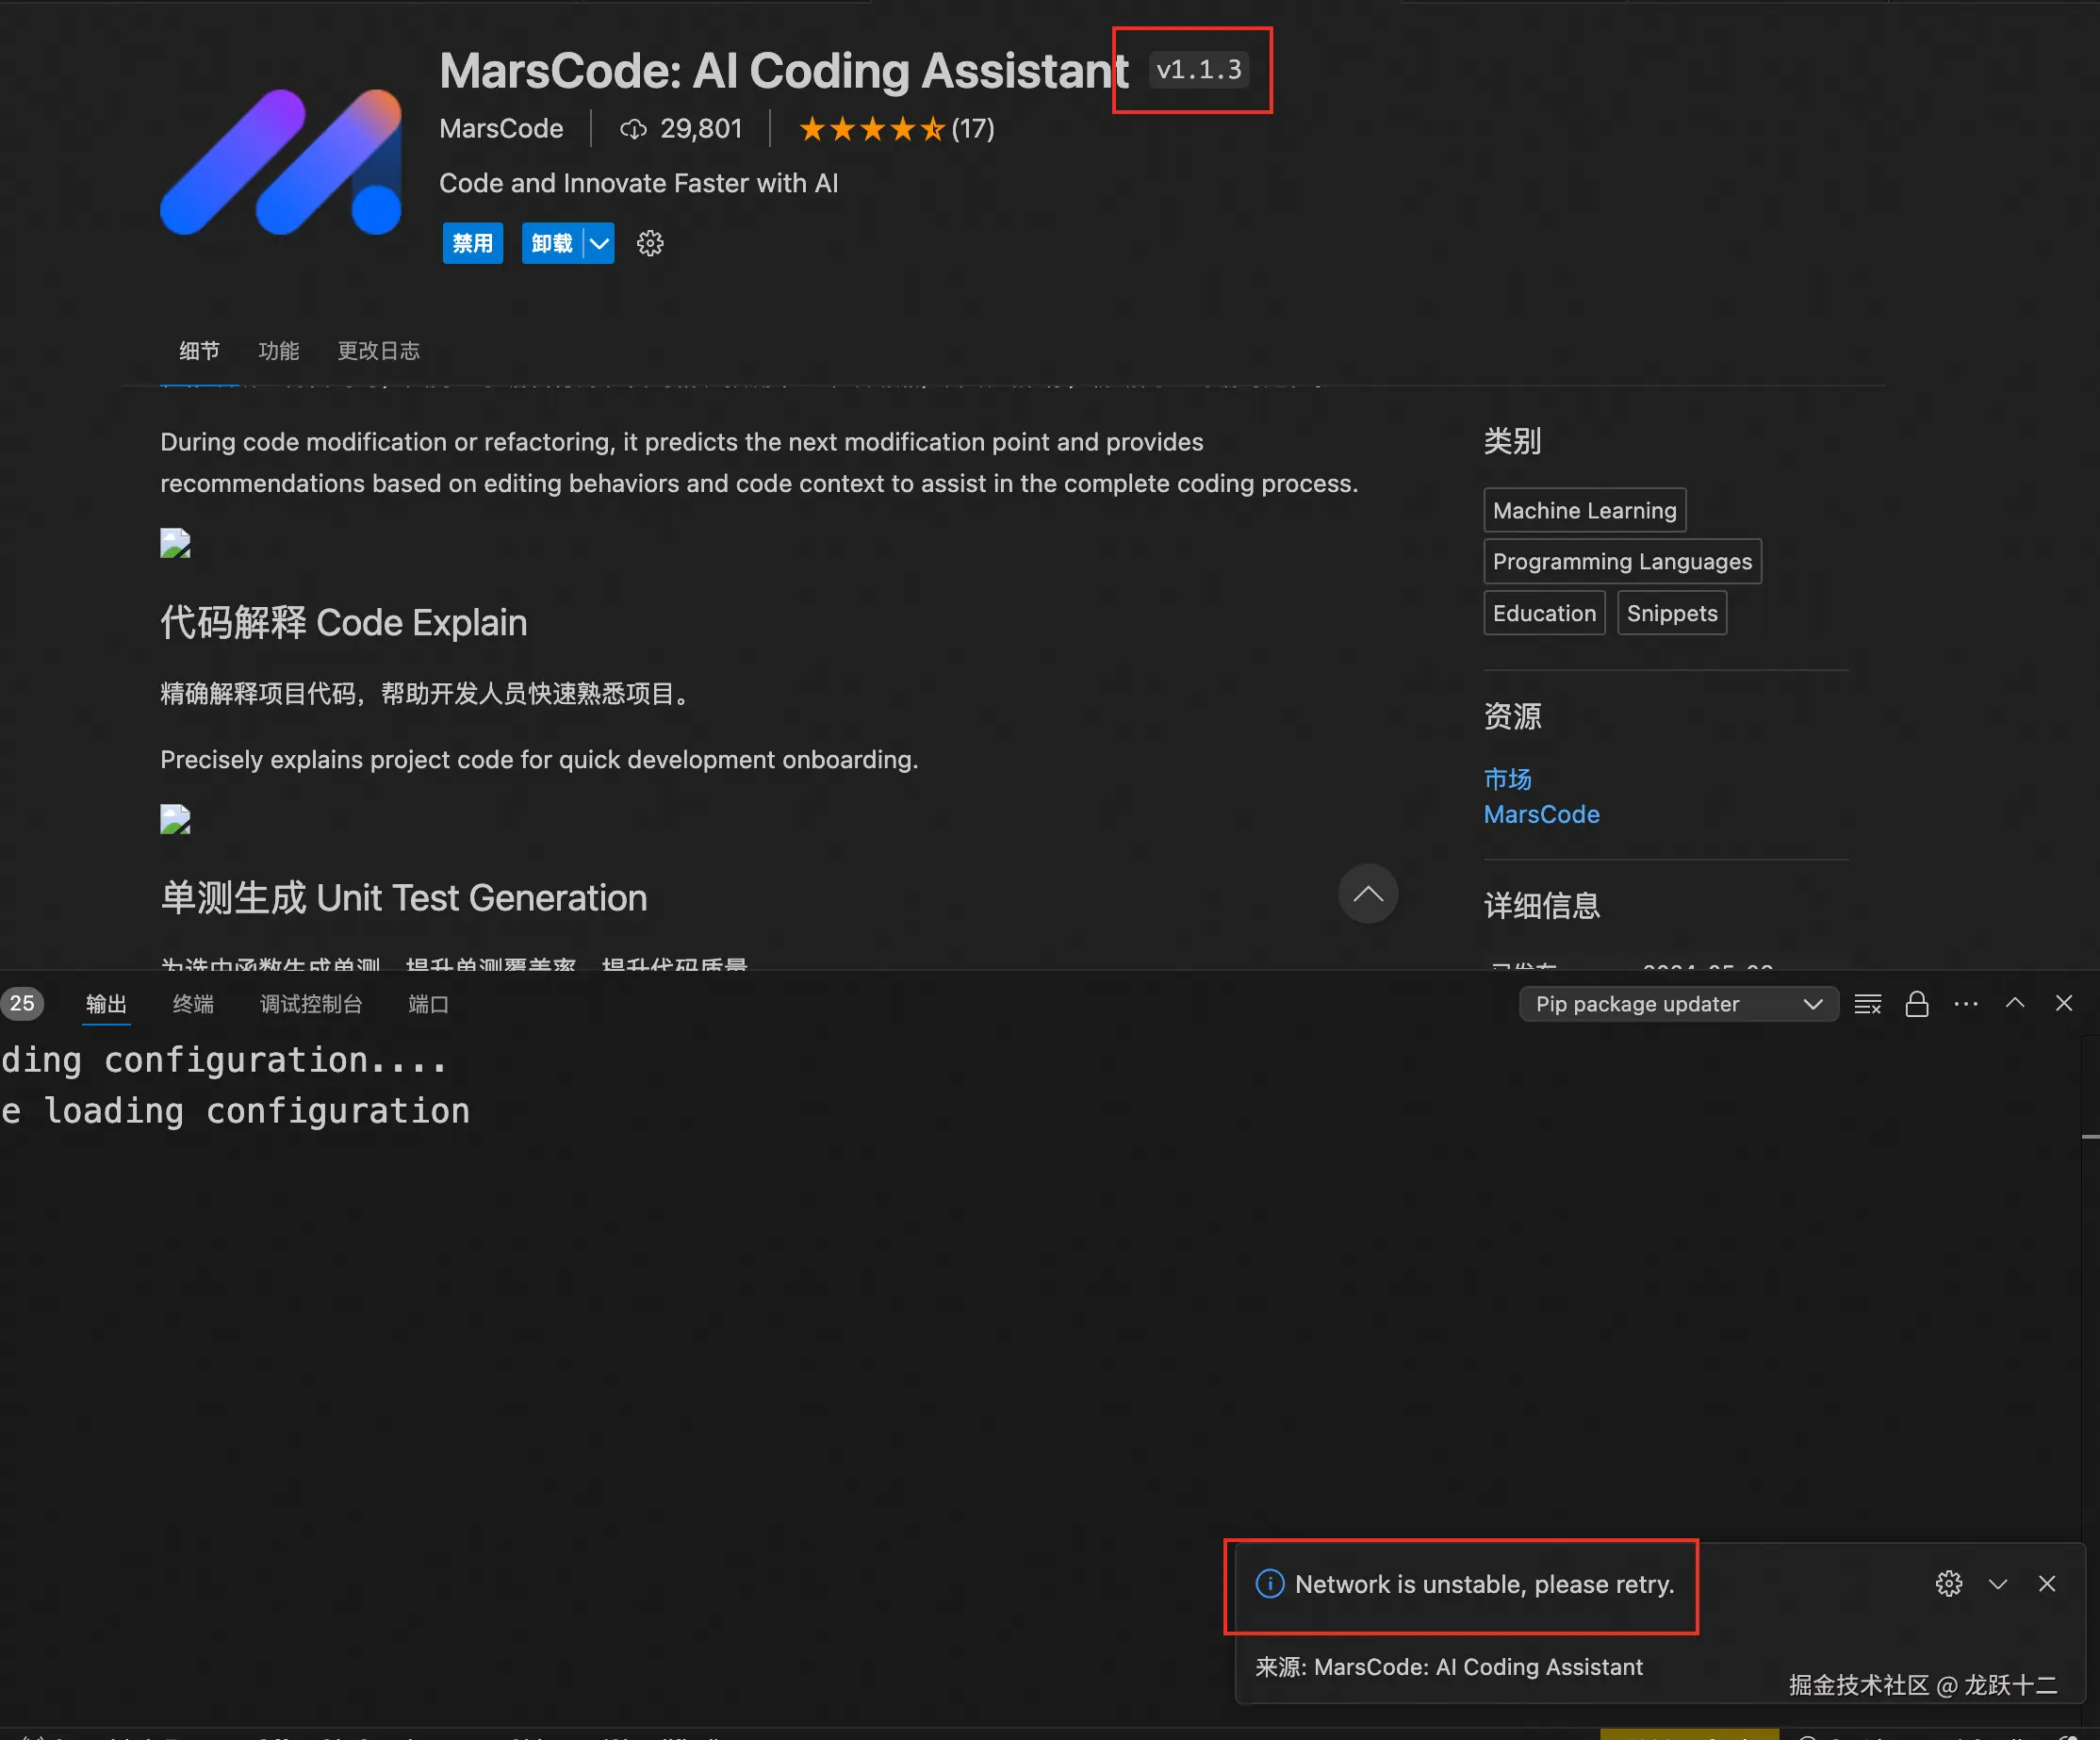Open Pip package updater output channel dropdown

pyautogui.click(x=1678, y=1004)
